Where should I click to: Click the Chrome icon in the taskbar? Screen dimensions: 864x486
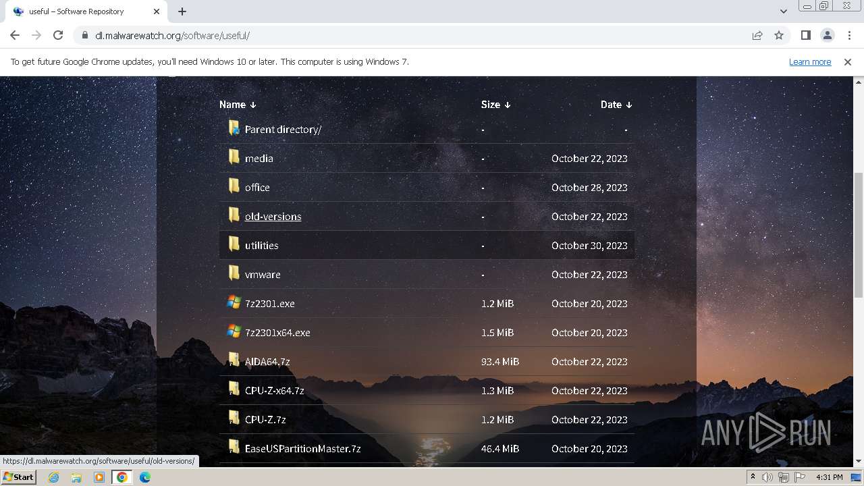[122, 477]
